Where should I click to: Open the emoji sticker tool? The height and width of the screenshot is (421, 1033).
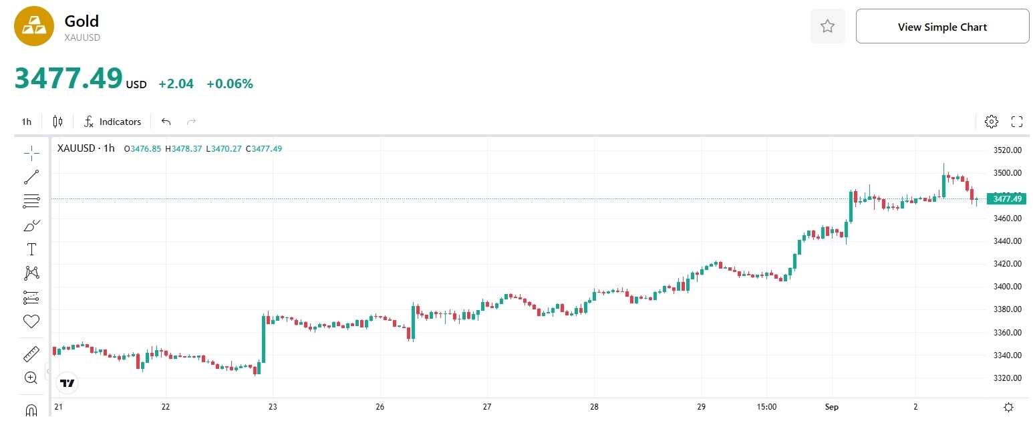[31, 321]
